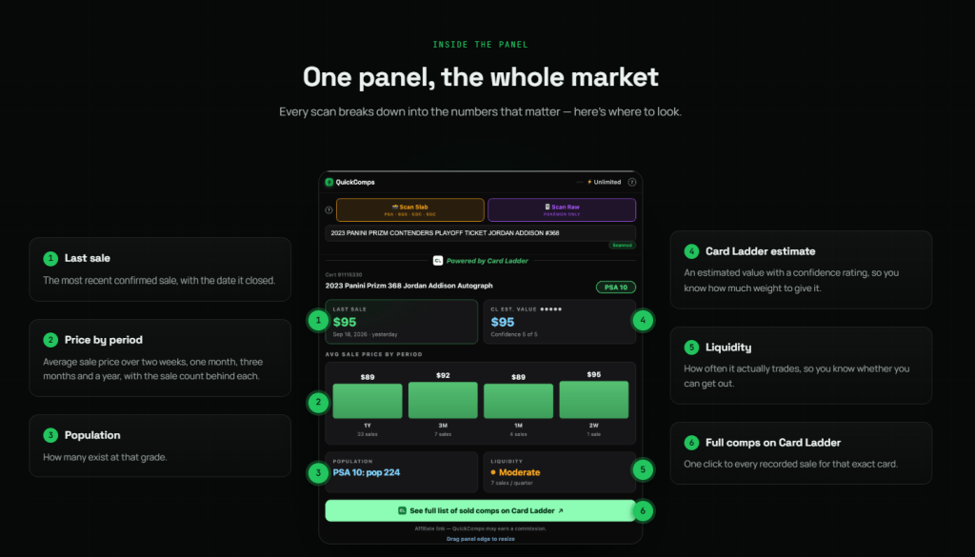This screenshot has height=557, width=975.
Task: Click the PSA 10 grade badge
Action: pyautogui.click(x=616, y=288)
